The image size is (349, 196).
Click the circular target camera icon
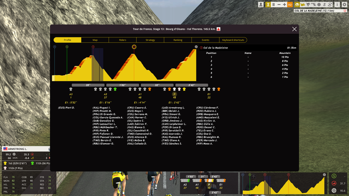point(319,4)
